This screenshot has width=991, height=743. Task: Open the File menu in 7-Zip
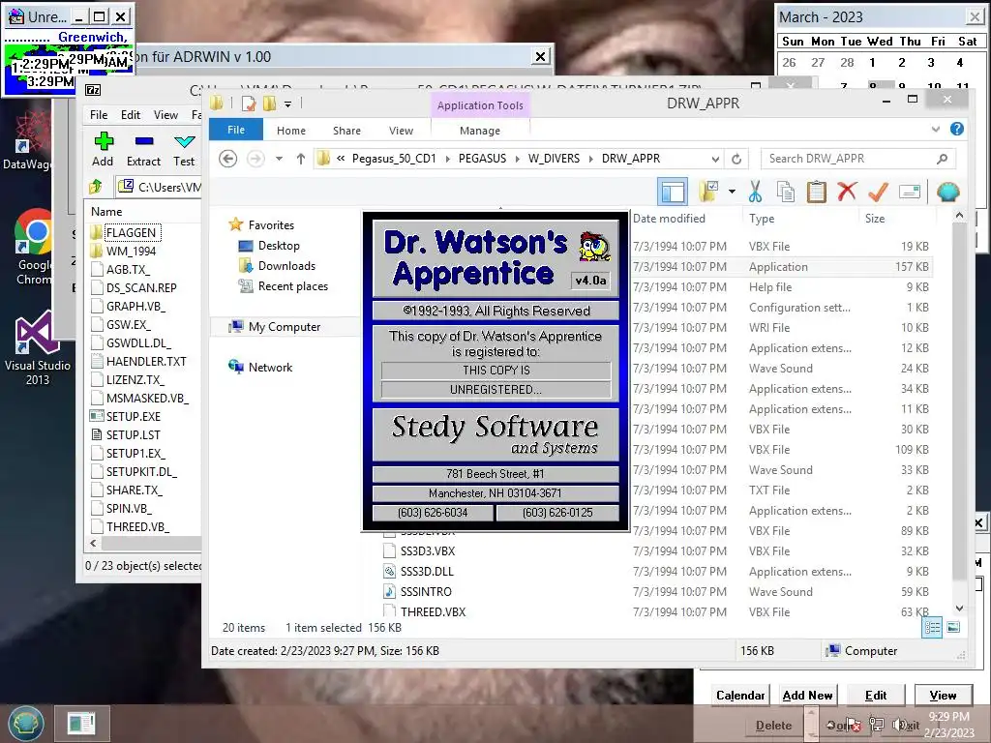coord(99,115)
